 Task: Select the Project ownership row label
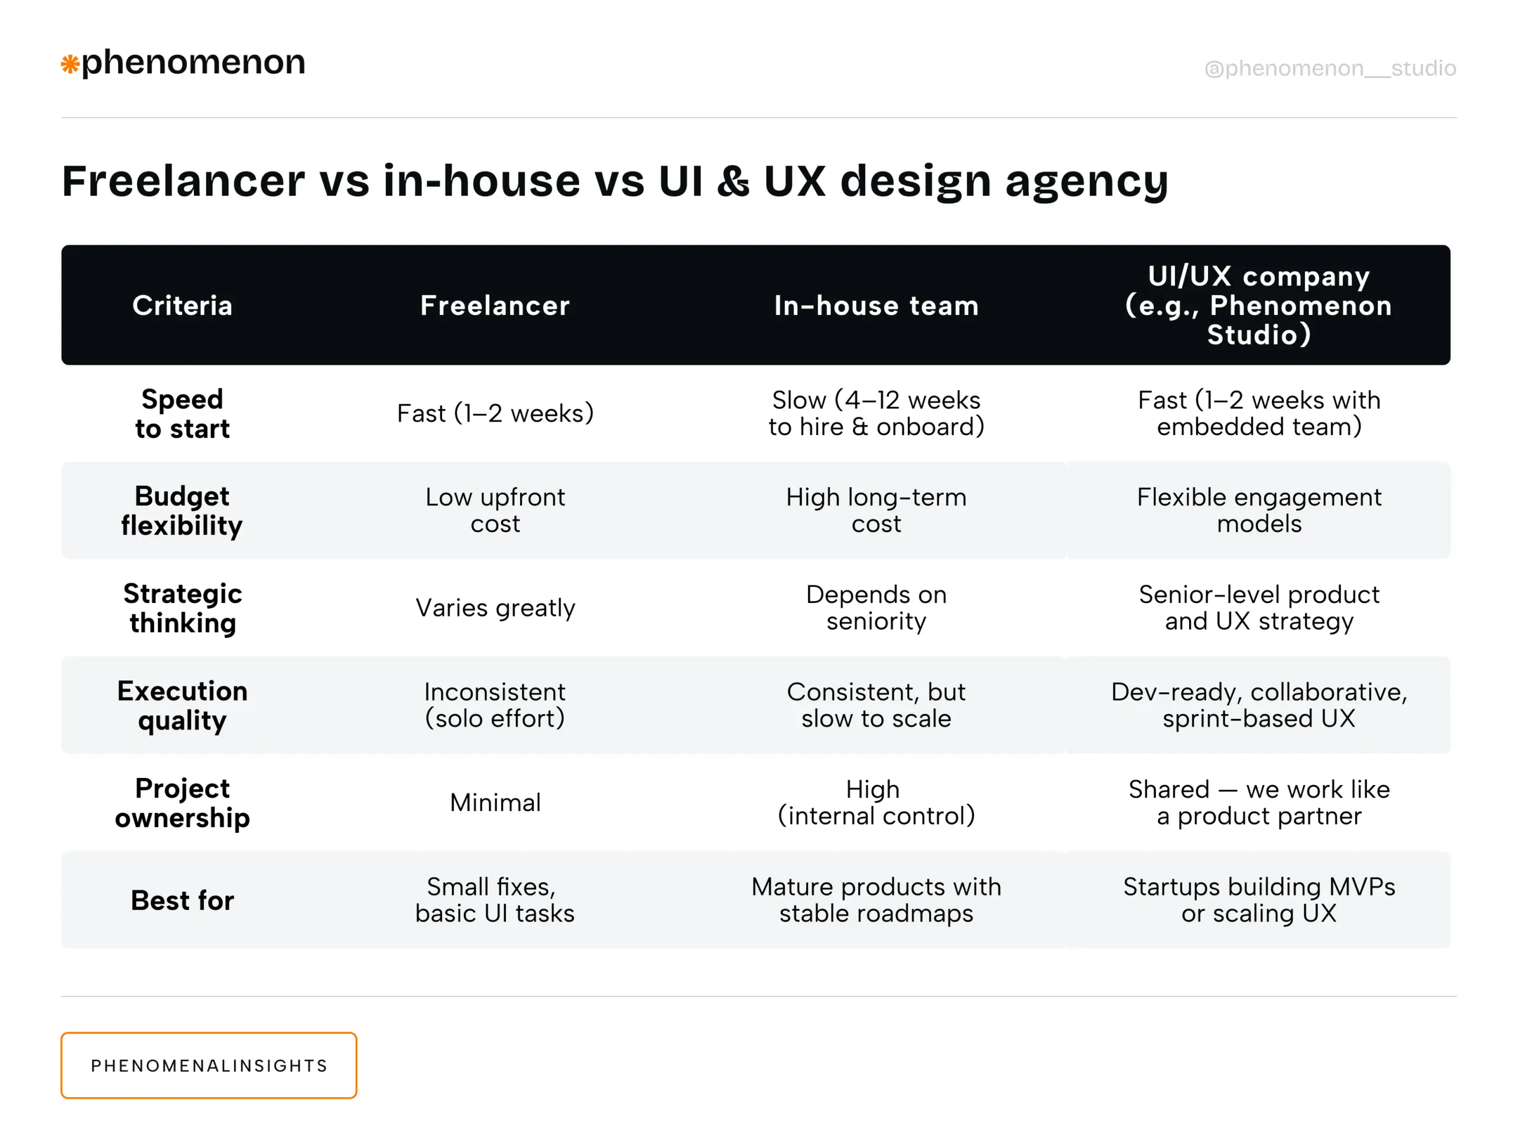182,803
